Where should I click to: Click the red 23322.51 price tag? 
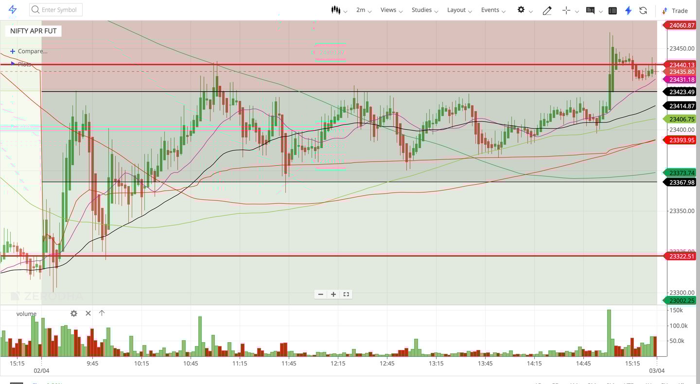click(x=680, y=256)
